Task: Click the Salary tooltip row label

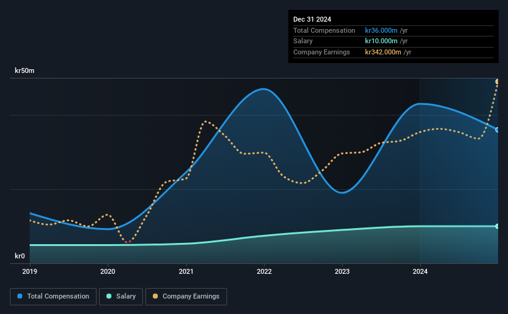Action: [303, 41]
